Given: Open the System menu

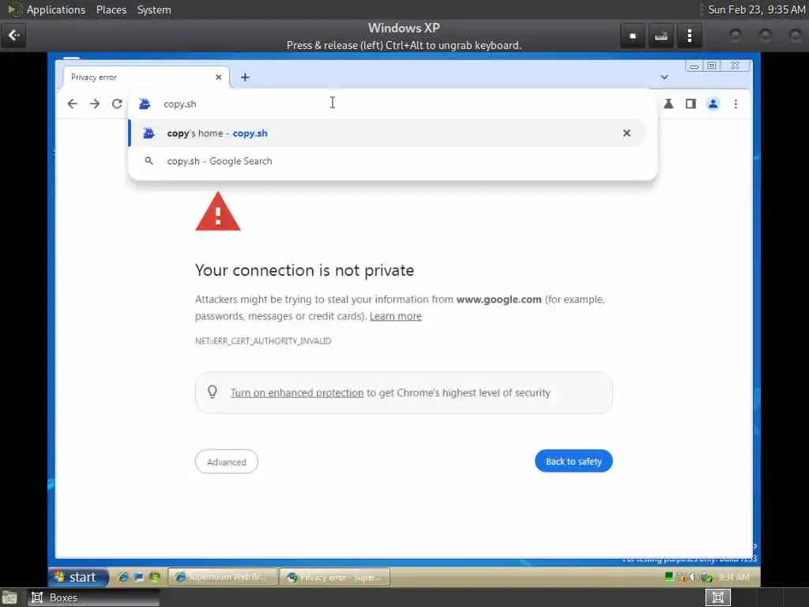Looking at the screenshot, I should pos(154,9).
